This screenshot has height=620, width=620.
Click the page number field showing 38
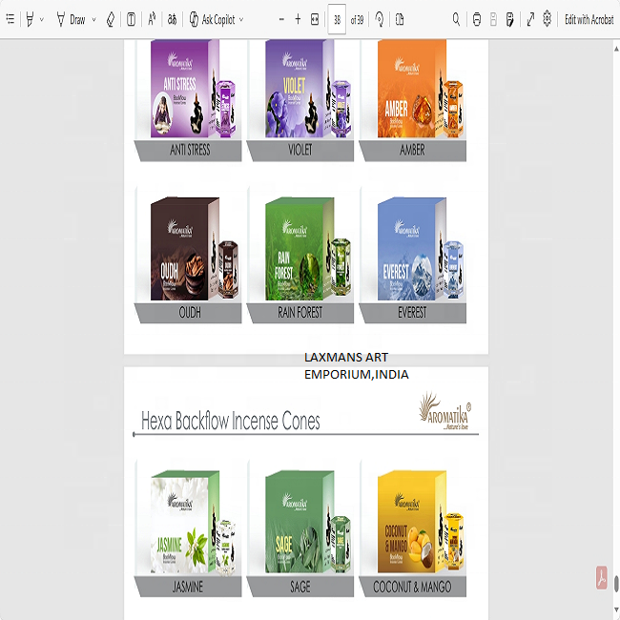pos(337,19)
